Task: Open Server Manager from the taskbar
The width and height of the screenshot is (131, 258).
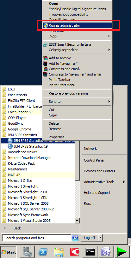Action: 27,252
